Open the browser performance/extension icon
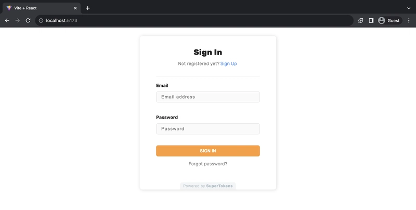This screenshot has height=210, width=416. 360,20
